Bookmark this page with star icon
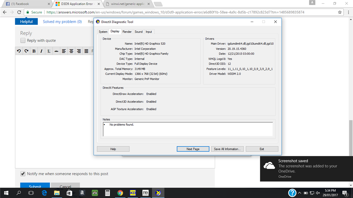 click(340, 12)
